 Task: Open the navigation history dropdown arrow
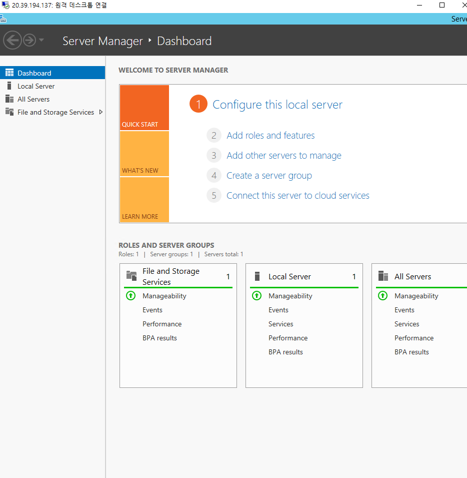(41, 40)
